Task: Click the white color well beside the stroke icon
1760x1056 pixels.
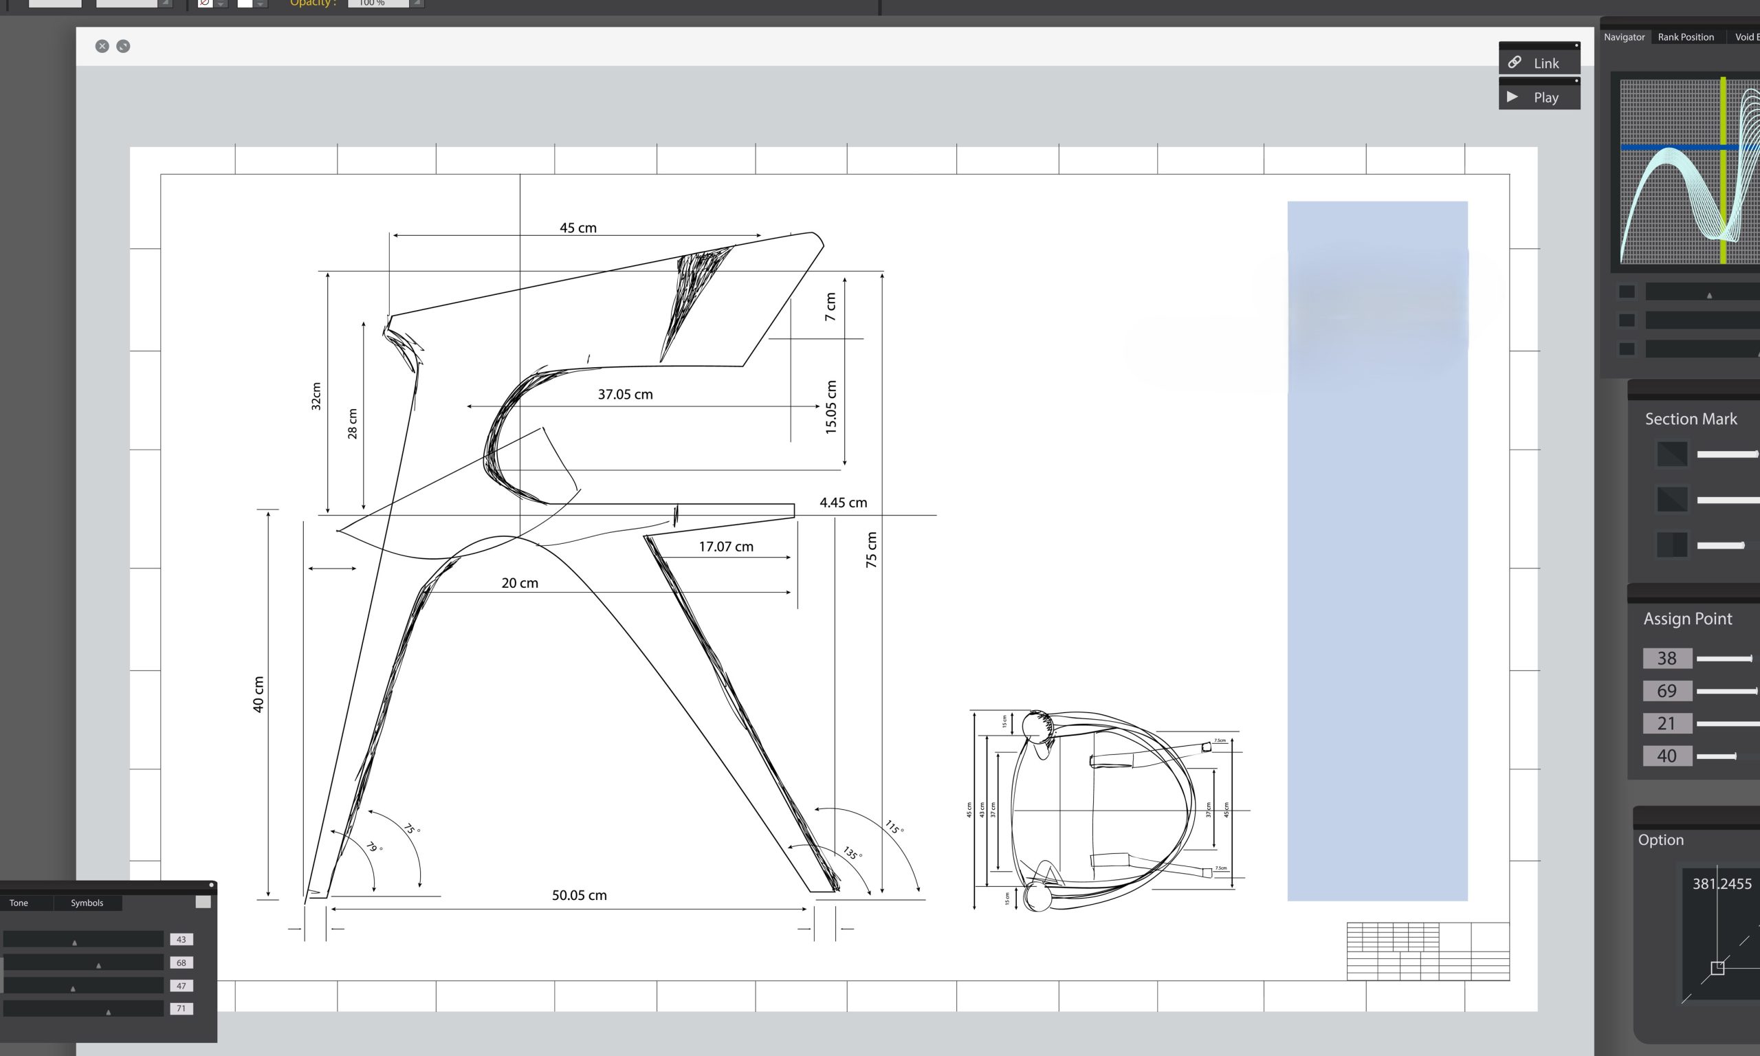Action: pos(244,3)
